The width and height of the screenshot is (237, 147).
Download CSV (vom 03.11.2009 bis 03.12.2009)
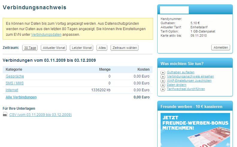point(40,115)
